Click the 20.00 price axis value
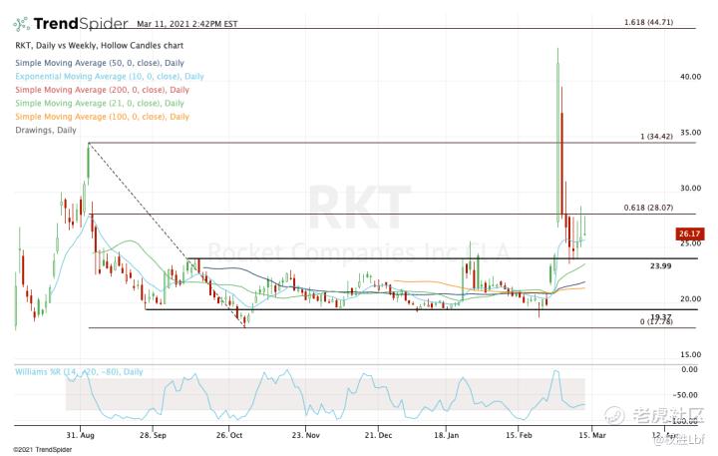Image resolution: width=718 pixels, height=456 pixels. click(690, 298)
